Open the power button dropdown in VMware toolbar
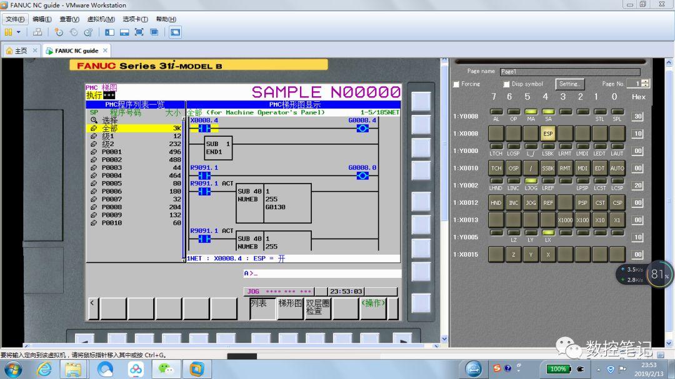 click(17, 32)
